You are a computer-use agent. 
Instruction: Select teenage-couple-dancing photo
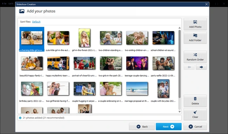point(137,63)
